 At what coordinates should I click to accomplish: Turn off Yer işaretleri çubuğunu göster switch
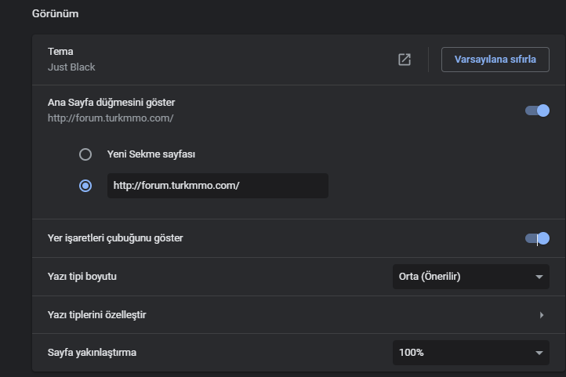(537, 238)
